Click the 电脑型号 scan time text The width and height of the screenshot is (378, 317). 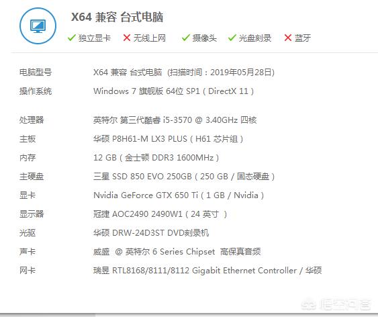click(x=221, y=73)
